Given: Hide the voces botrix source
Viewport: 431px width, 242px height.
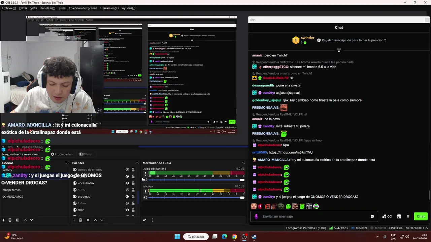Looking at the screenshot, I should (x=127, y=183).
